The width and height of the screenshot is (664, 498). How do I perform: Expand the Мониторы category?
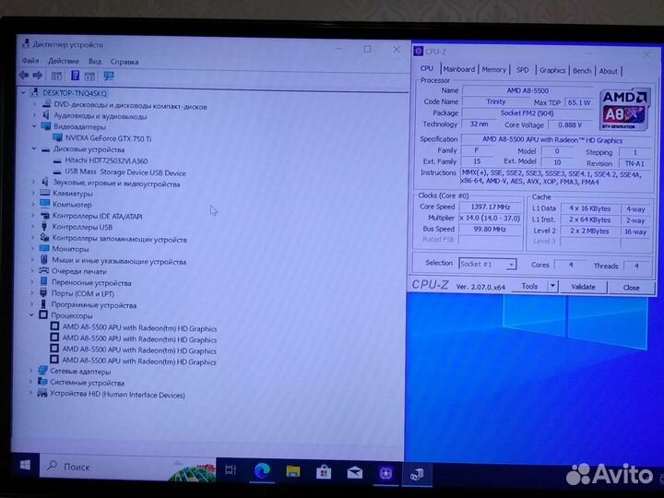(33, 248)
